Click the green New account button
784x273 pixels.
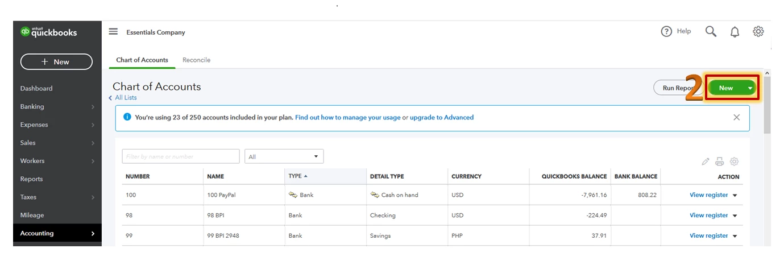[726, 88]
